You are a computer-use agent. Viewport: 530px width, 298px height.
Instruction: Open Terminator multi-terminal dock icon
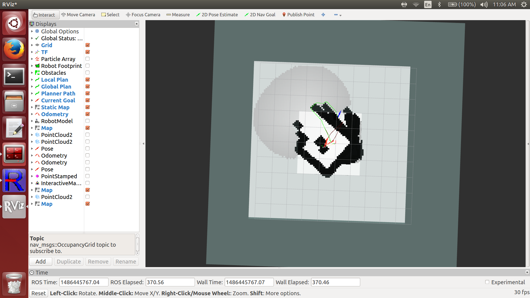(14, 154)
